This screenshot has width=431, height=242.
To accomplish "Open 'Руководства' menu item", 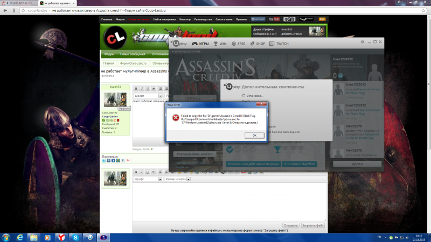I will tap(203, 19).
